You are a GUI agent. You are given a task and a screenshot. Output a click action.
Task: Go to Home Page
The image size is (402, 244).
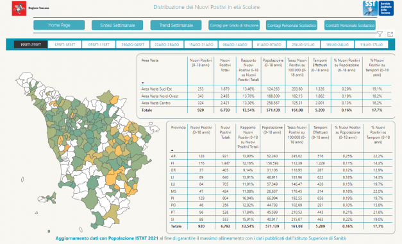click(x=59, y=25)
